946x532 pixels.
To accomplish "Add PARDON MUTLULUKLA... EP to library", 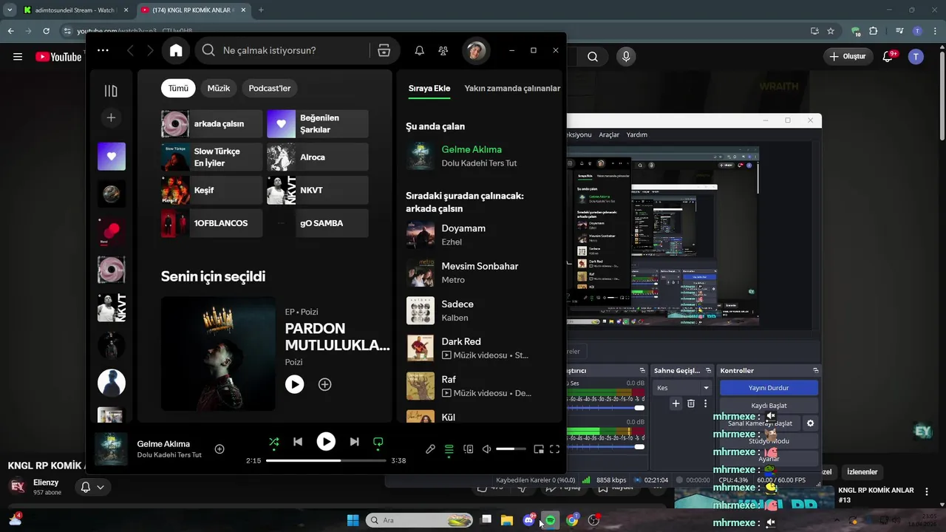I will (x=324, y=384).
